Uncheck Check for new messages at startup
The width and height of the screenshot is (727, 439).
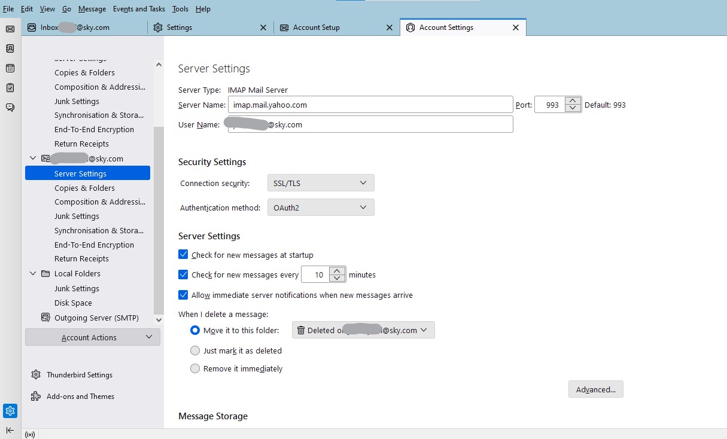pos(184,255)
